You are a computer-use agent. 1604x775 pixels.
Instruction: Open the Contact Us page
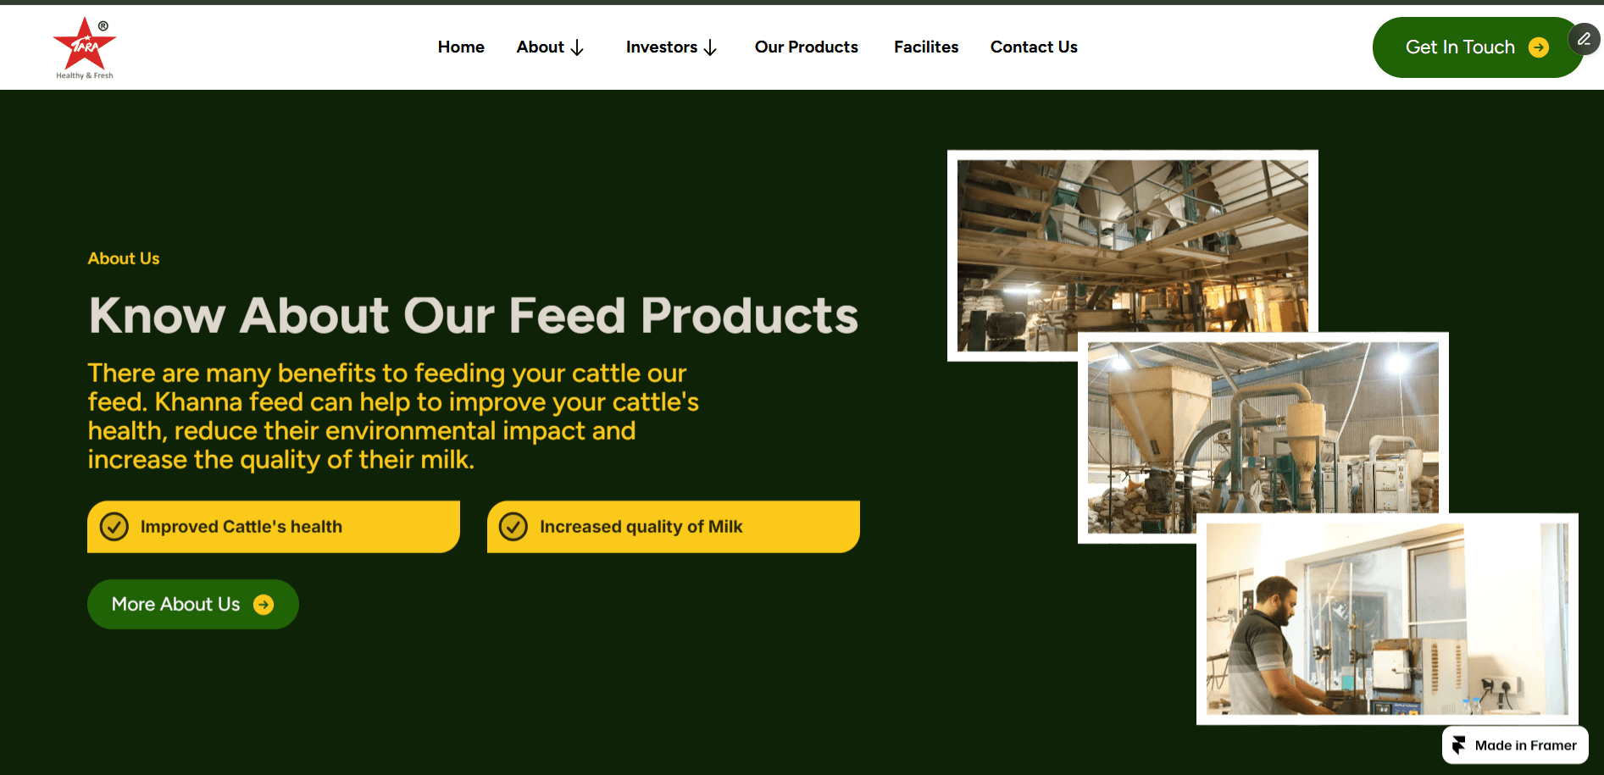(1034, 47)
